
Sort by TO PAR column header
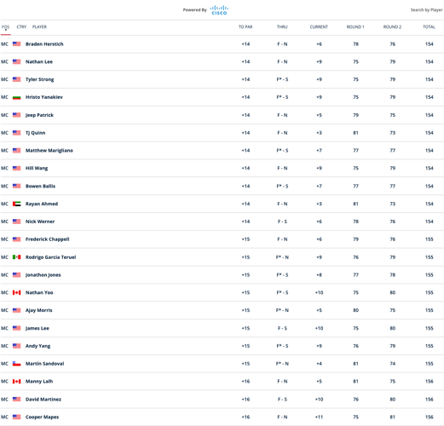tap(245, 27)
